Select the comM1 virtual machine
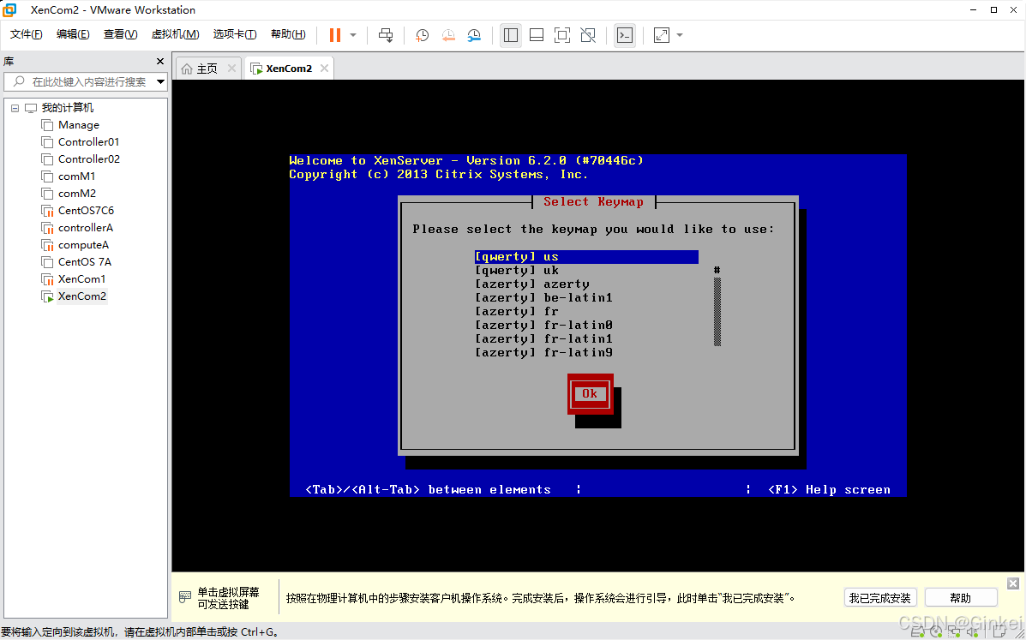 point(76,176)
